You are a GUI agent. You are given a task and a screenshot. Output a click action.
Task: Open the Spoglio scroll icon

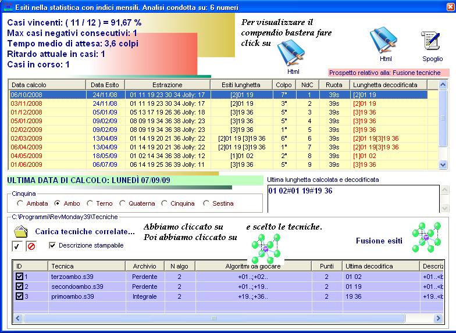(x=432, y=41)
